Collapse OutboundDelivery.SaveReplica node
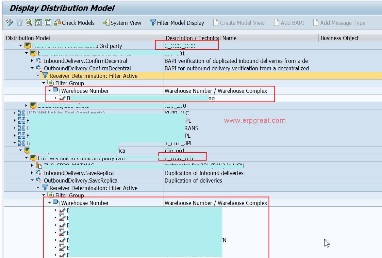Image resolution: width=382 pixels, height=258 pixels. 32,180
